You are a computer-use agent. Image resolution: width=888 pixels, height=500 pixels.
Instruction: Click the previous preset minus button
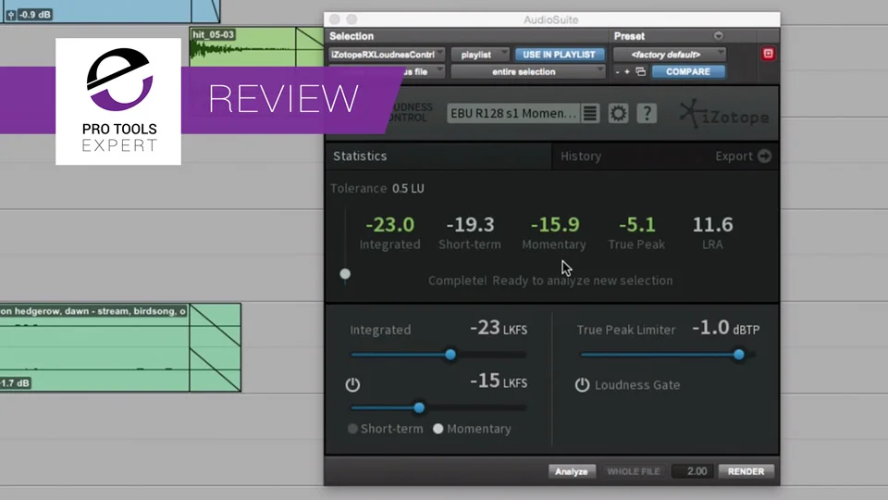coord(617,72)
